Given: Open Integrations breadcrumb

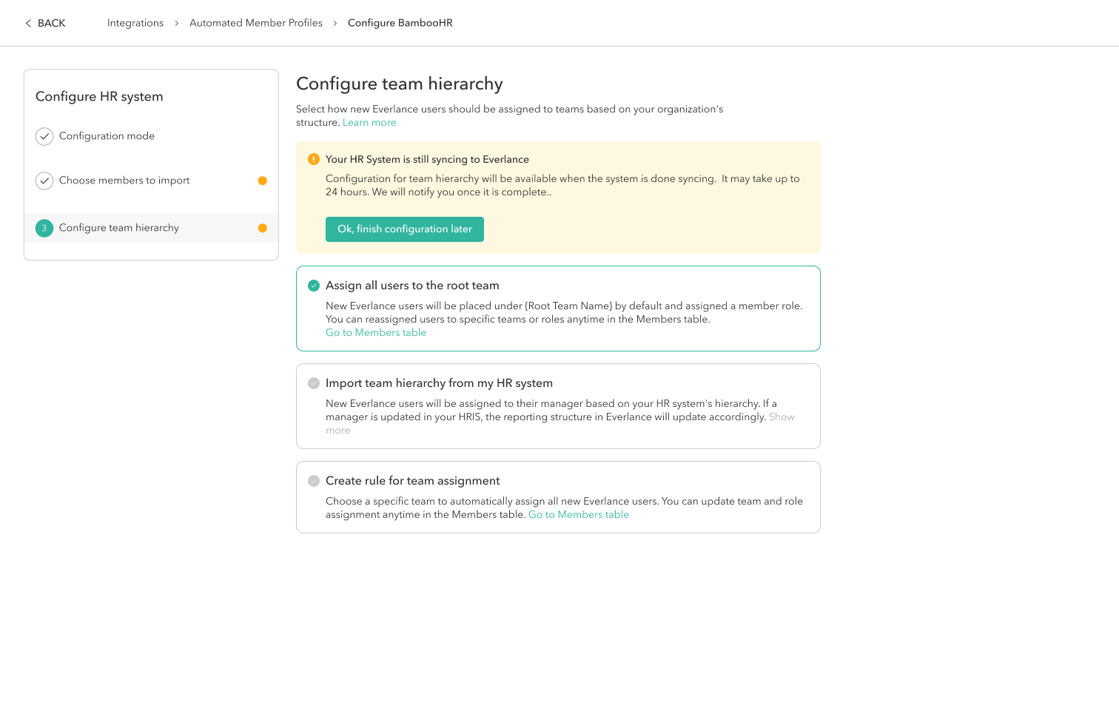Looking at the screenshot, I should coord(135,23).
